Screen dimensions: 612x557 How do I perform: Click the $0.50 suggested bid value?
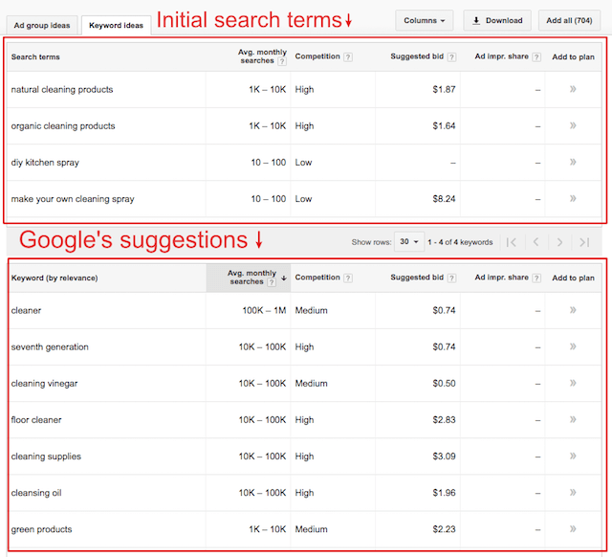pyautogui.click(x=444, y=384)
